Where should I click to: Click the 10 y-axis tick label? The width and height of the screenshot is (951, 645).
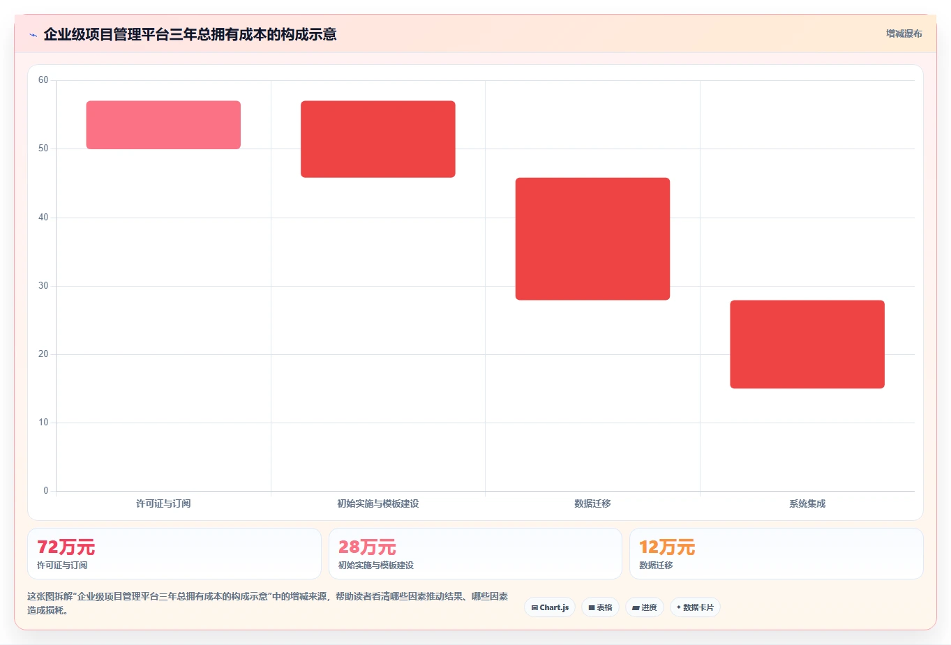pyautogui.click(x=43, y=423)
